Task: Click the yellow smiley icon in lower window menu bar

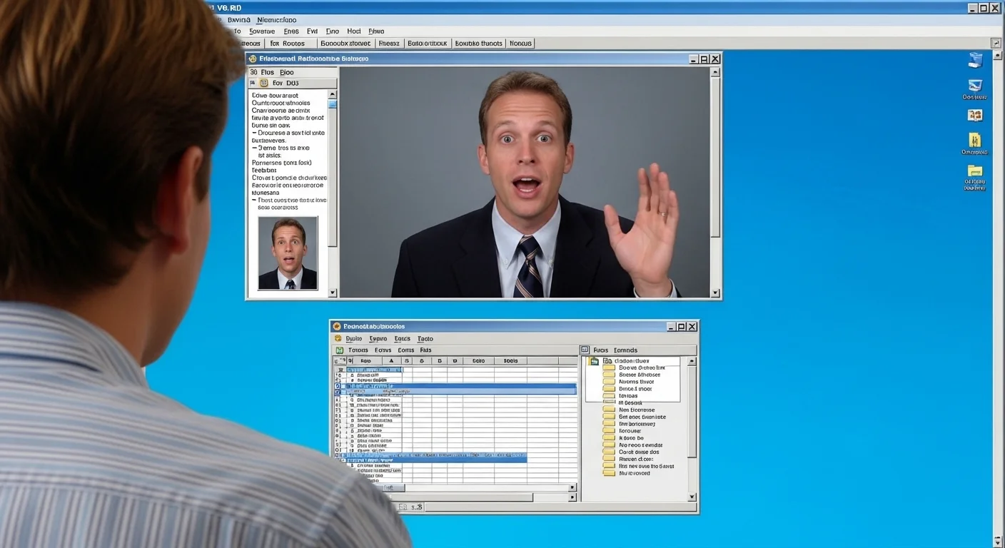Action: click(338, 339)
